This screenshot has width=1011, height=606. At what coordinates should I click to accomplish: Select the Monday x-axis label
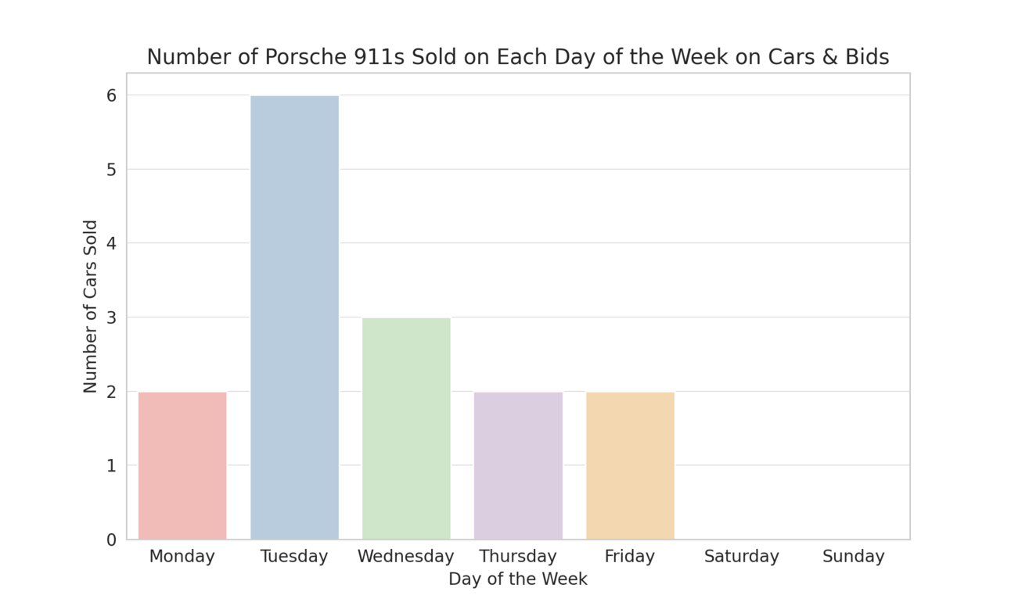(x=182, y=557)
